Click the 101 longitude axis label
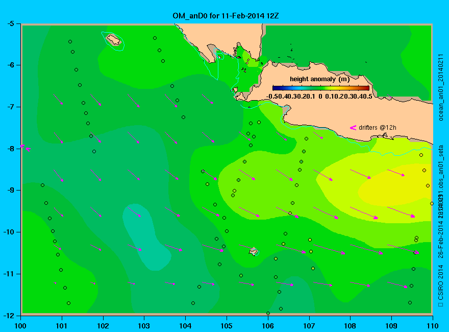The height and width of the screenshot is (332, 449). point(62,326)
